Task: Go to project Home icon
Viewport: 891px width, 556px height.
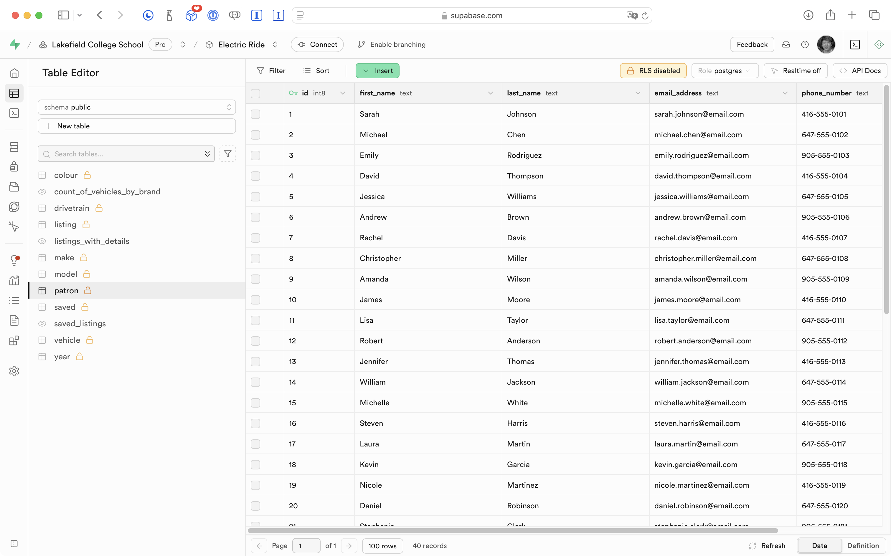Action: [x=14, y=73]
